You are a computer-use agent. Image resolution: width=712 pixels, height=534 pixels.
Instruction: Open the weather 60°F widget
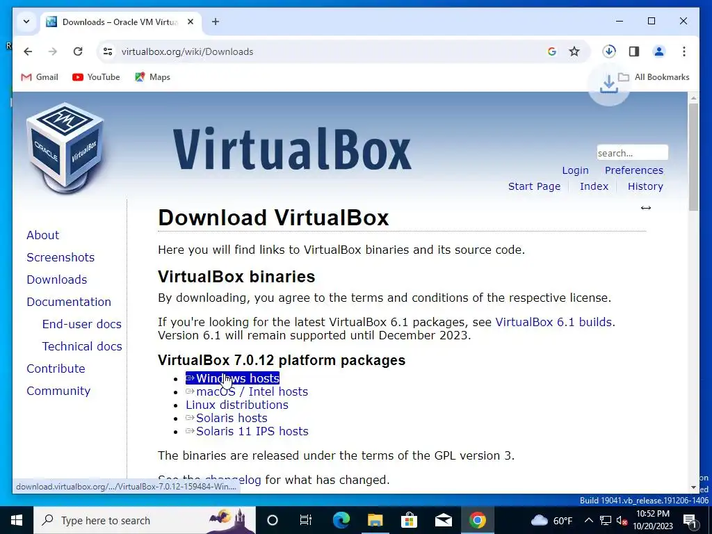[551, 520]
